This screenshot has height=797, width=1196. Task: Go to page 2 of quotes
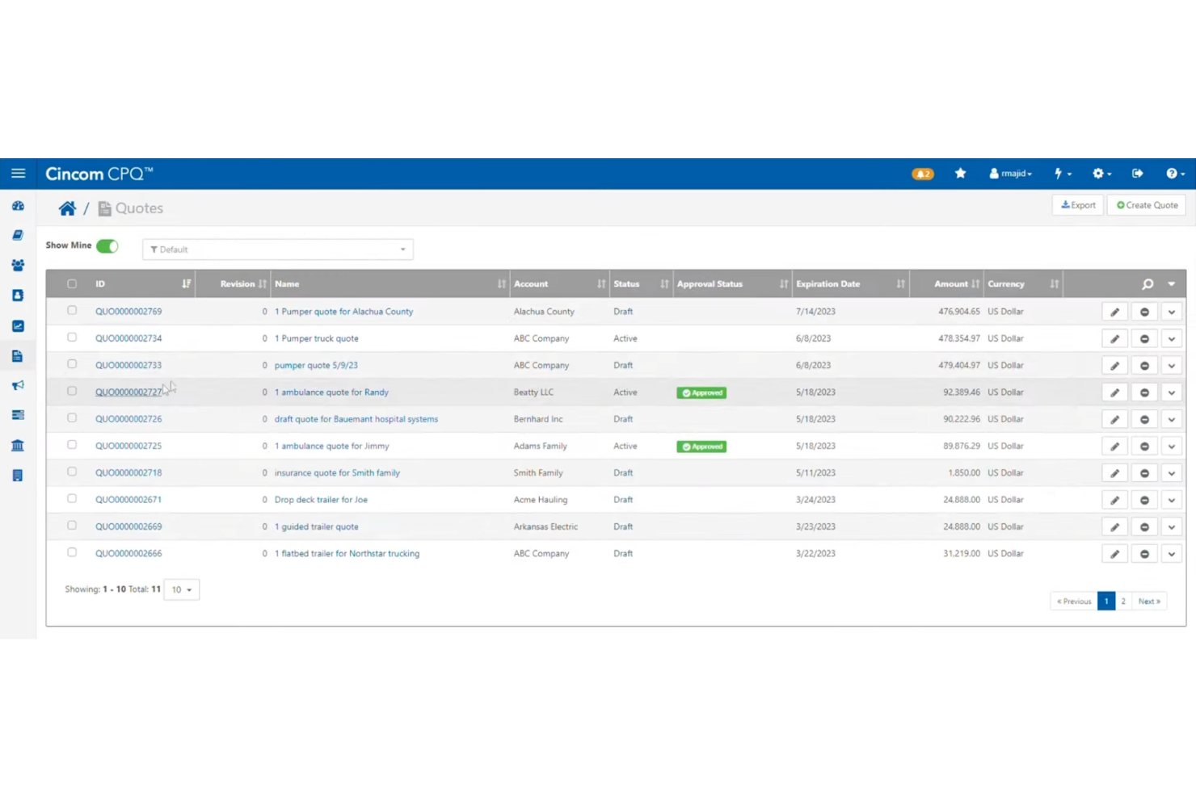(x=1122, y=601)
